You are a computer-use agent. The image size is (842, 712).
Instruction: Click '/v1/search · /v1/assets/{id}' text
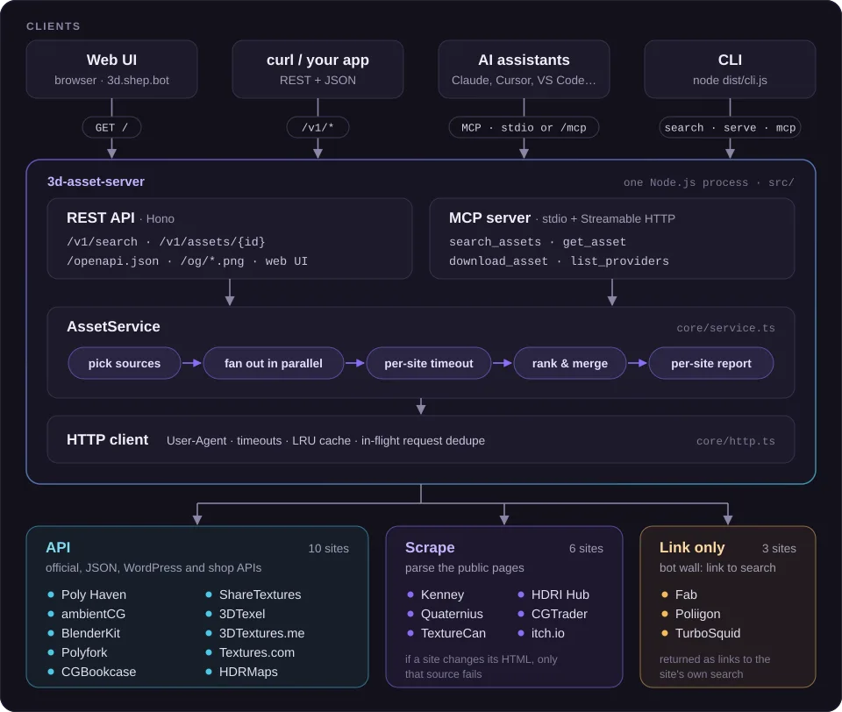tap(166, 242)
